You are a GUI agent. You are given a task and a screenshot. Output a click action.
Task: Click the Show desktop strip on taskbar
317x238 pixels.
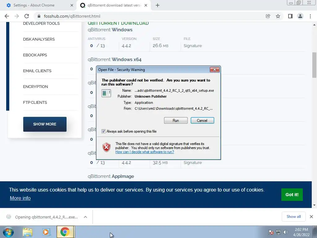(315, 232)
